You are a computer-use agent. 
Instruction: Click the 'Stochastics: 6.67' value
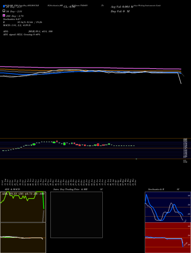(x=12, y=19)
